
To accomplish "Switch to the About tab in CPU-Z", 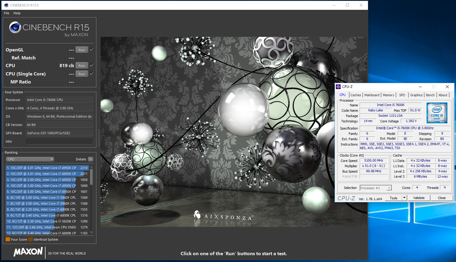I will tap(443, 95).
